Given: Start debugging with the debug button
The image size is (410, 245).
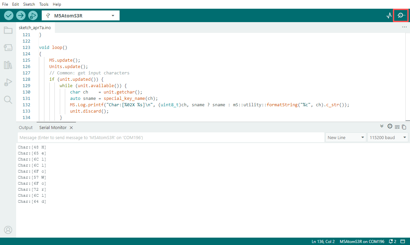Looking at the screenshot, I should click(x=33, y=15).
